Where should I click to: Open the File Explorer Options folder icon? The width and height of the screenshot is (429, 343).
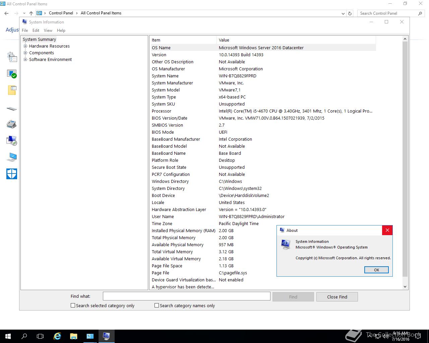coord(12,90)
